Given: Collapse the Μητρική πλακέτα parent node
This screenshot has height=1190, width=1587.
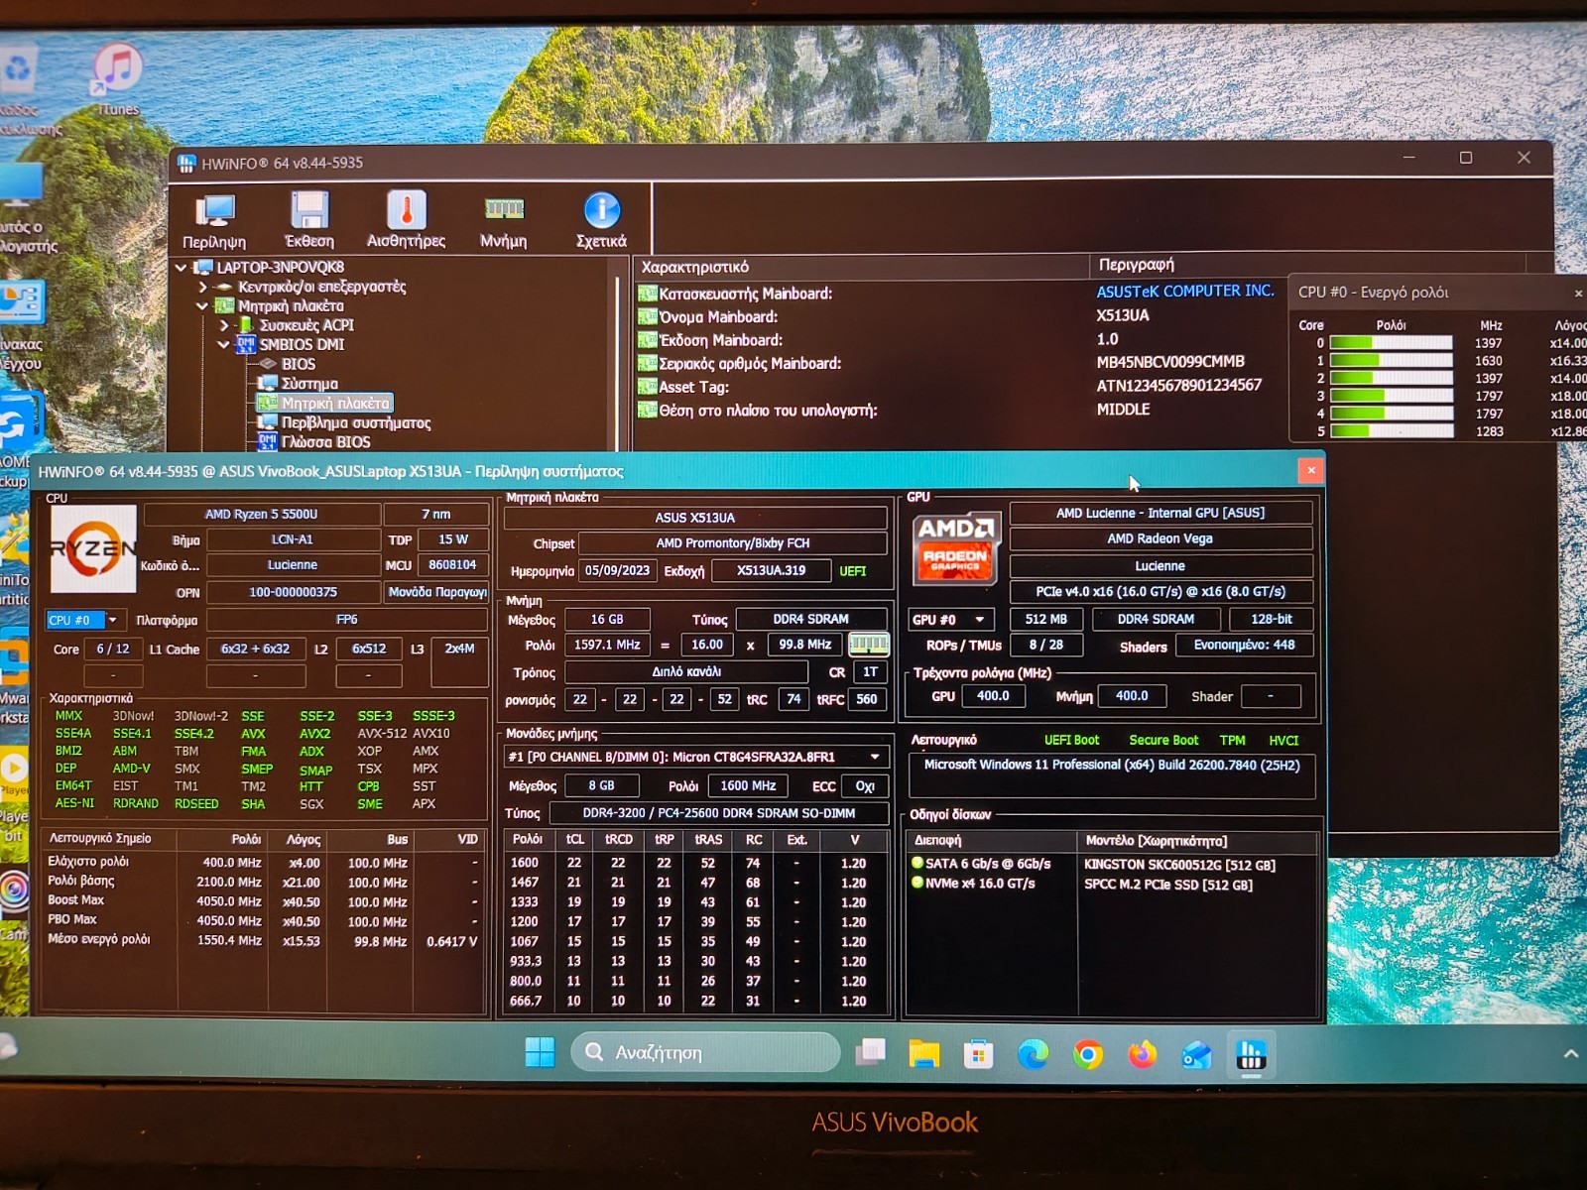Looking at the screenshot, I should click(202, 306).
